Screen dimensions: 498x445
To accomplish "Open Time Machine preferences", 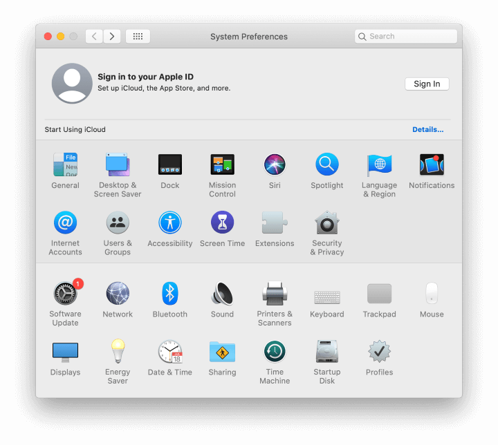I will [x=275, y=352].
